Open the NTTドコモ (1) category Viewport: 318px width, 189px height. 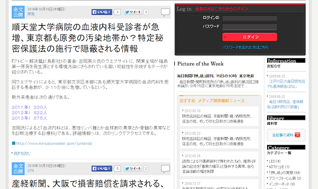[x=279, y=167]
